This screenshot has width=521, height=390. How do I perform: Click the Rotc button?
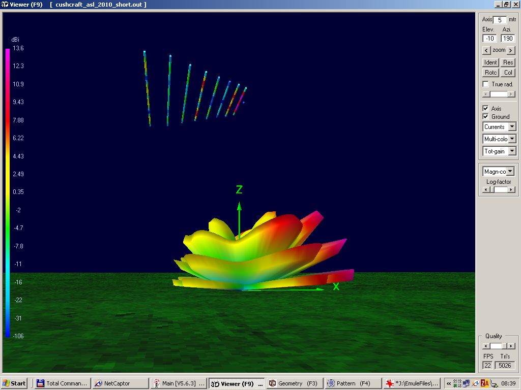[x=490, y=73]
